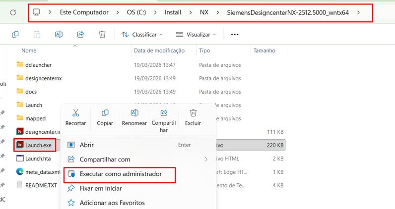Click the Compartilhar icon in context menu
Screen dimensions: 395x209
click(x=163, y=113)
